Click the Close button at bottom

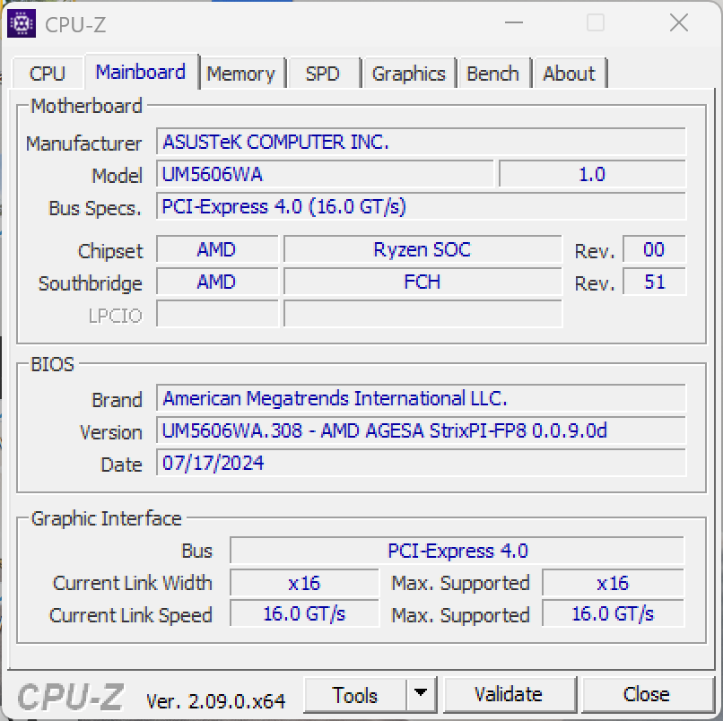point(646,695)
